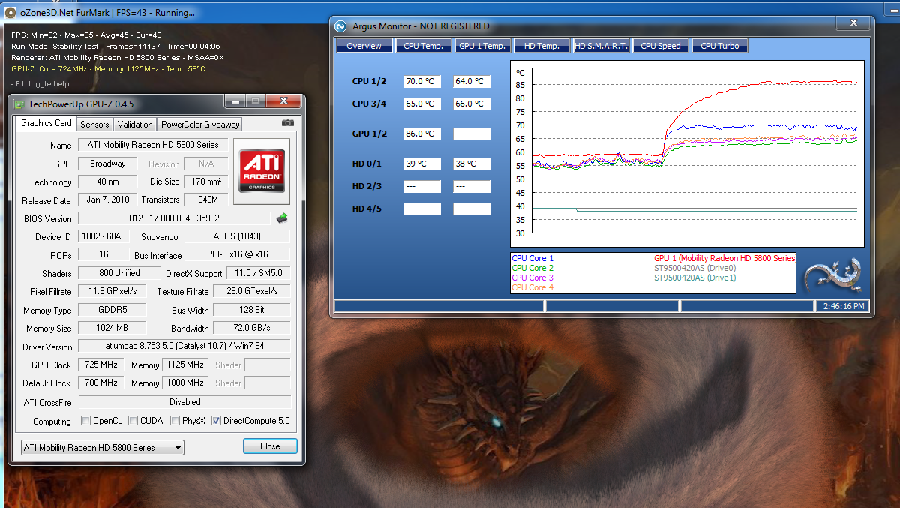Switch to the GPU 1 Temp. tab
This screenshot has width=900, height=508.
482,47
